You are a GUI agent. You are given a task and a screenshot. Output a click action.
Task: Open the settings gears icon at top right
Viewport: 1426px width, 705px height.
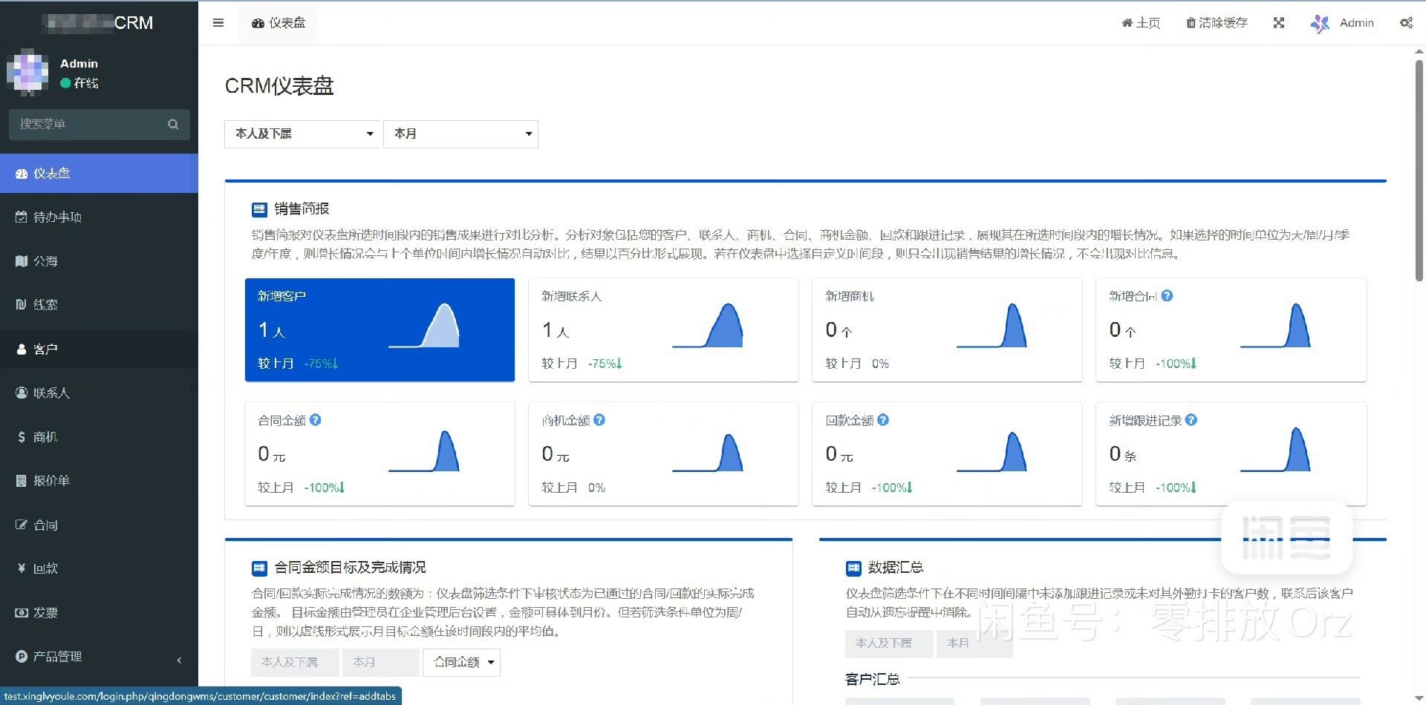pos(1406,23)
